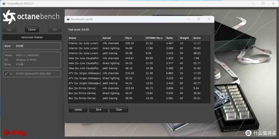The image size is (279, 139).
Task: Select the Interior info channels row
Action: pos(139,43)
